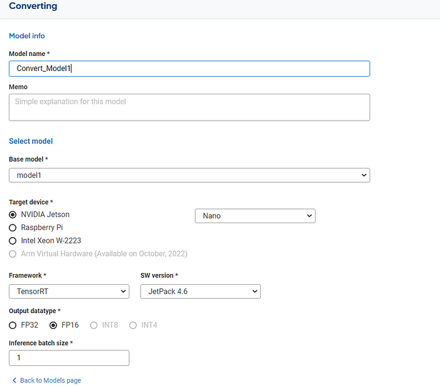
Task: Focus the Memo text area
Action: tap(189, 107)
